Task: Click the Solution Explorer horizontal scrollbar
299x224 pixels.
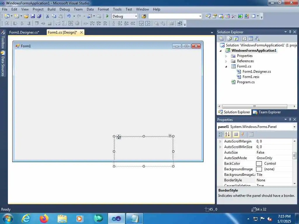Action: point(255,106)
